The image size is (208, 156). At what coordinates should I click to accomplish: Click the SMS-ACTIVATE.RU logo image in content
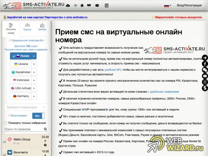(x=174, y=50)
